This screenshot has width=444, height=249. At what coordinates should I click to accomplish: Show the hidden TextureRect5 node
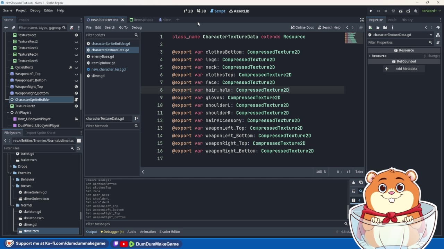click(76, 61)
